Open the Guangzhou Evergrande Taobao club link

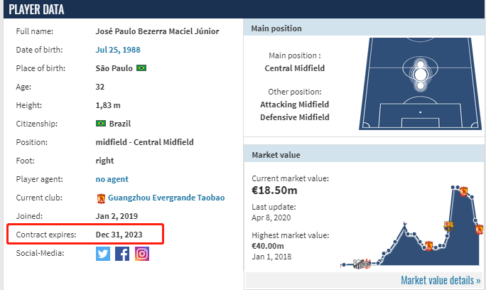pyautogui.click(x=166, y=198)
